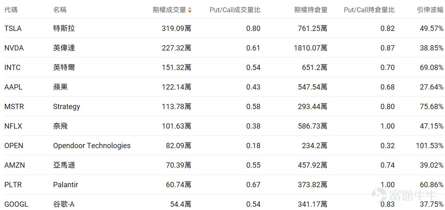Viewport: 445px width, 210px height.
Task: Click MSTR implied volatility 75.68%
Action: (432, 107)
